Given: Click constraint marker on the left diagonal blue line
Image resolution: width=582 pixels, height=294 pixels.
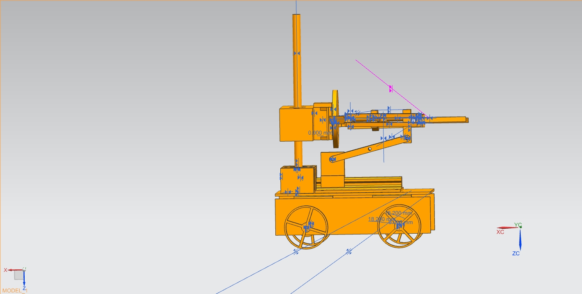Looking at the screenshot, I should 296,252.
